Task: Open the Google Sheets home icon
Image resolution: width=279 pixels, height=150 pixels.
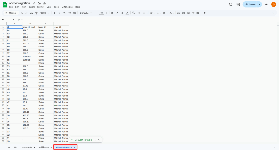Action: (5, 5)
